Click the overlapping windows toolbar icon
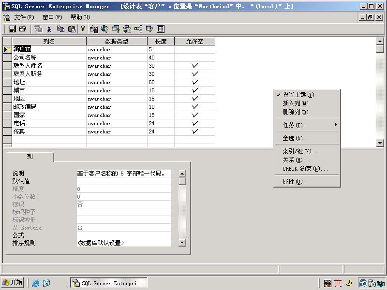Image resolution: width=387 pixels, height=290 pixels. point(116,29)
